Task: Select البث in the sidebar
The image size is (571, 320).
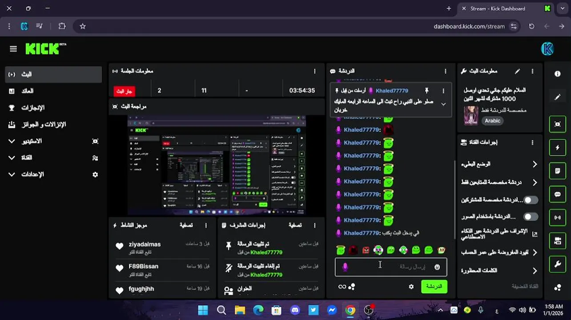Action: click(53, 74)
